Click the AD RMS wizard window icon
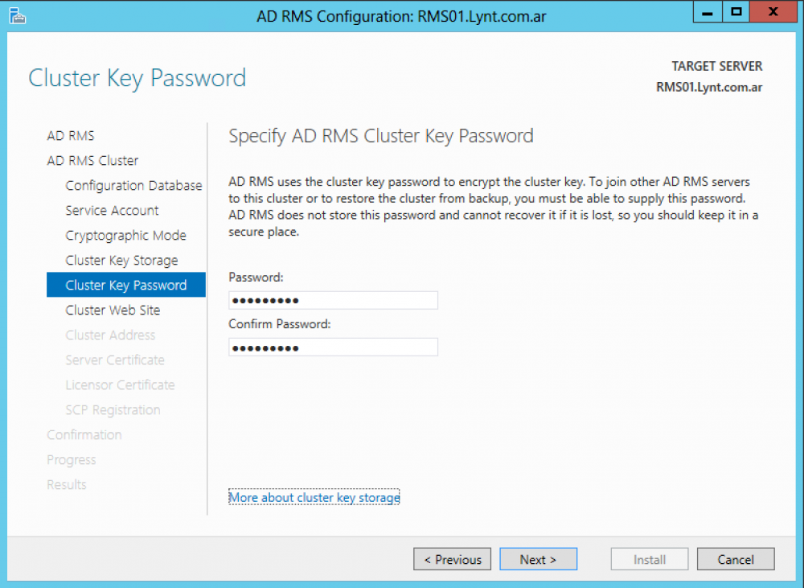The width and height of the screenshot is (804, 588). [x=18, y=16]
